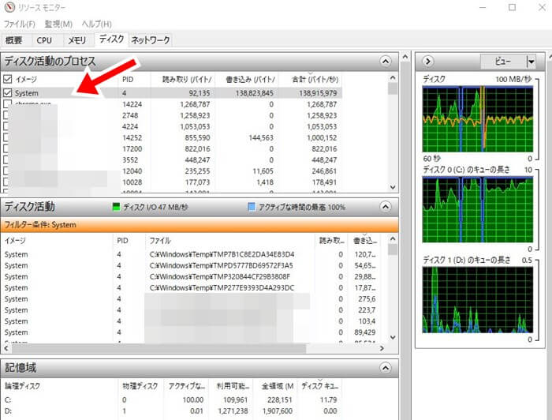Open the ファイル(F) menu
The height and width of the screenshot is (420, 552).
pyautogui.click(x=21, y=24)
